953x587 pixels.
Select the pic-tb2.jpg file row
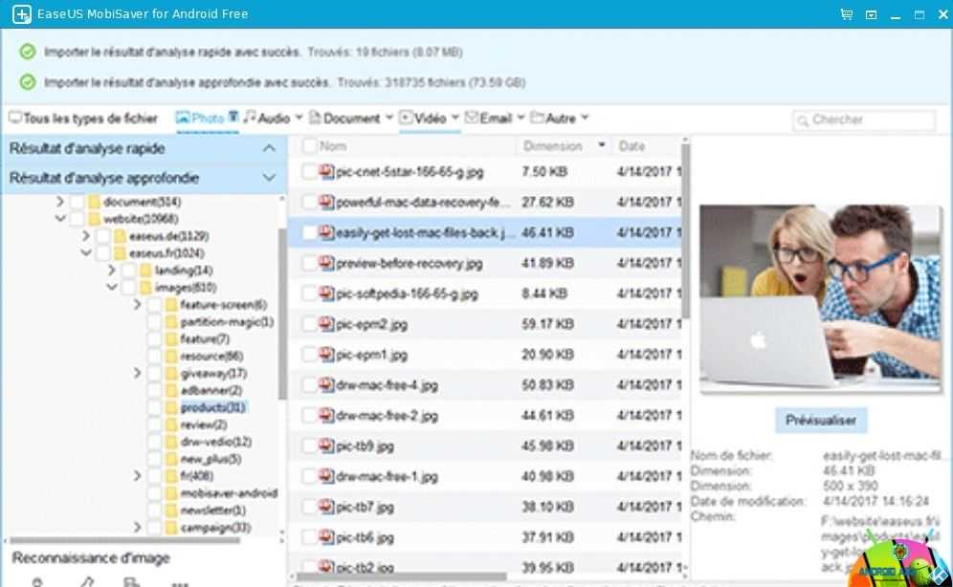click(x=484, y=568)
